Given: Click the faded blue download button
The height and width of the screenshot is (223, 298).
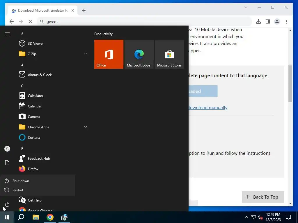Looking at the screenshot, I should (x=203, y=91).
